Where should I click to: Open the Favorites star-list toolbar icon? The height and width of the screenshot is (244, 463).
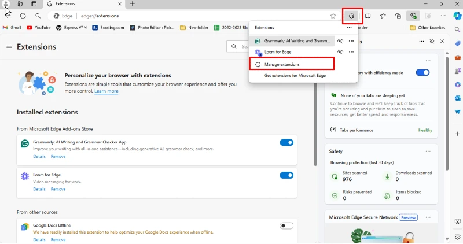click(383, 16)
